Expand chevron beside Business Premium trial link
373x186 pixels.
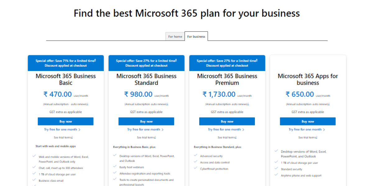click(244, 129)
